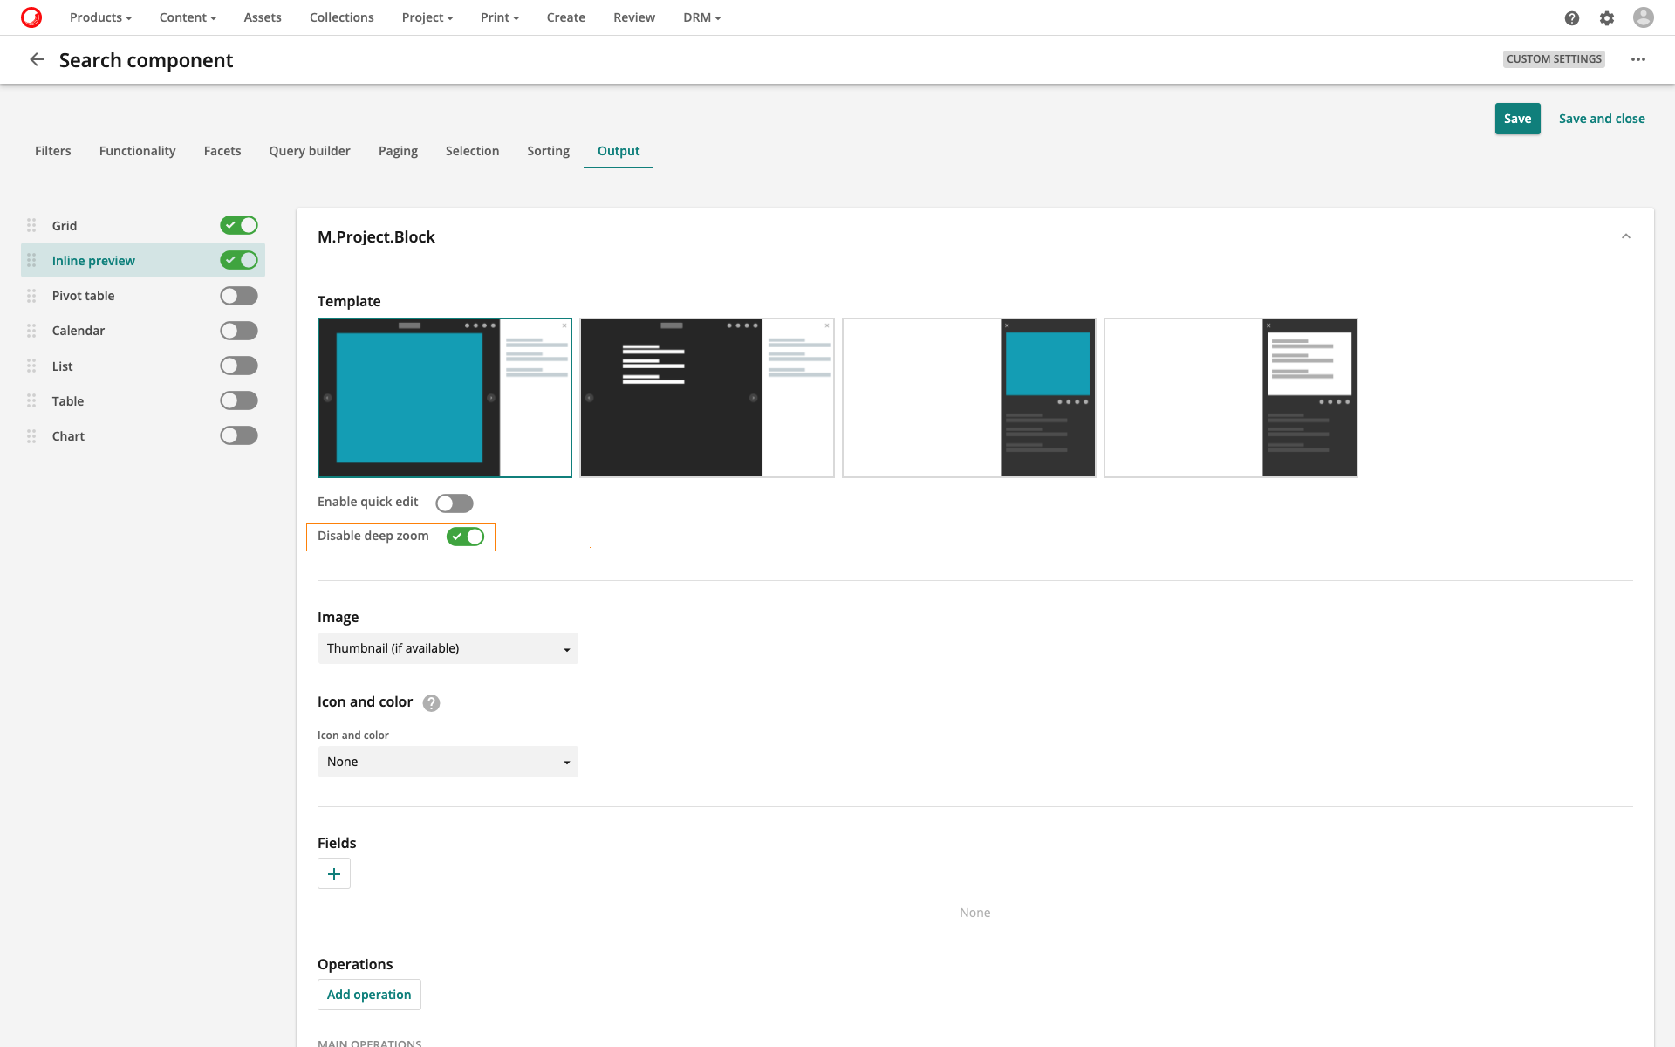
Task: Open the settings gear icon
Action: (x=1607, y=18)
